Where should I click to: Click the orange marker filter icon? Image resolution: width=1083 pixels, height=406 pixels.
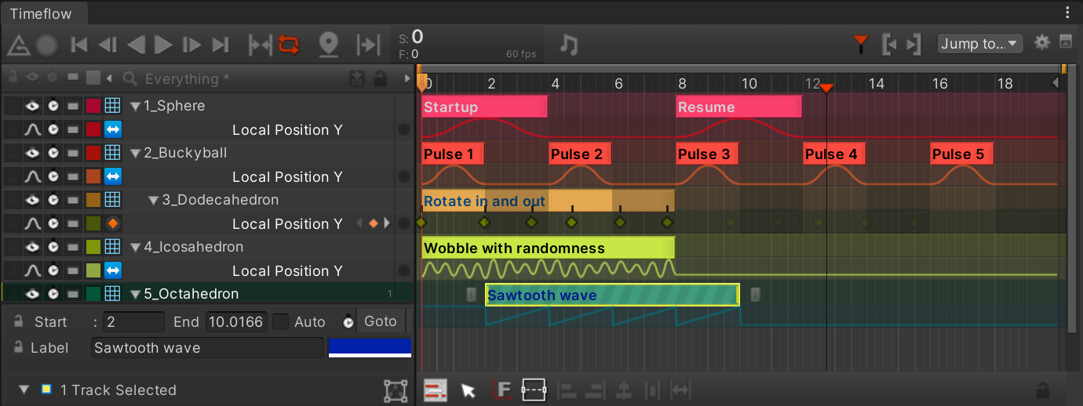(x=861, y=43)
